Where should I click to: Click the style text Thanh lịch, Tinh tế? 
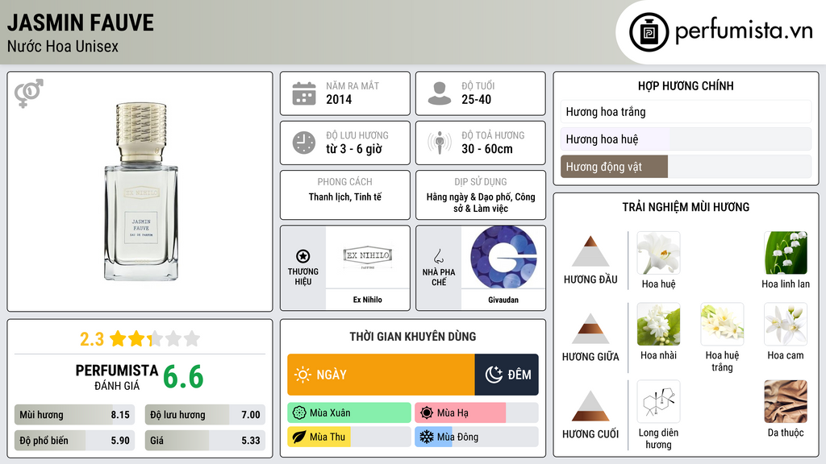(345, 197)
